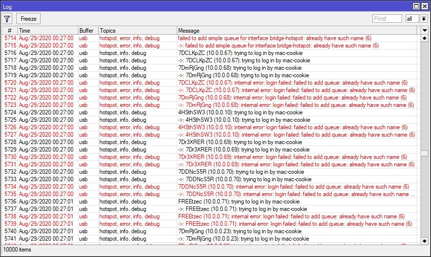Screen dimensions: 431x257
Task: Sort by the Time column header
Action: pos(48,30)
